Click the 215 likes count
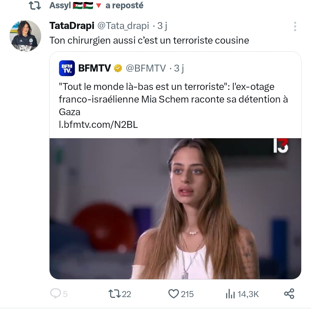This screenshot has height=310, width=311. point(187,294)
